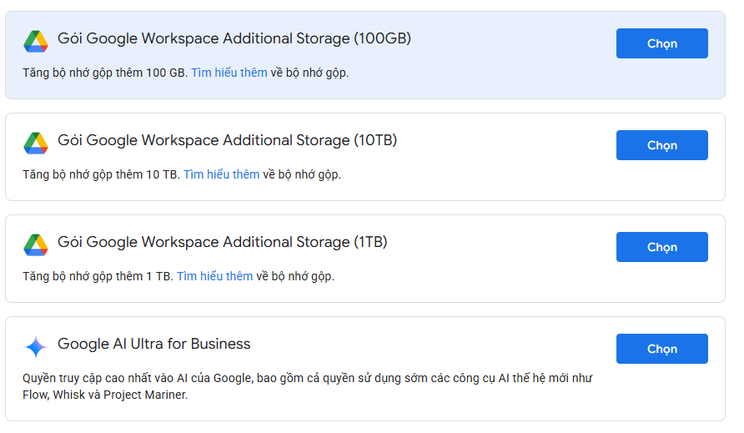
Task: Select Chọn for the 1TB storage plan
Action: point(662,247)
